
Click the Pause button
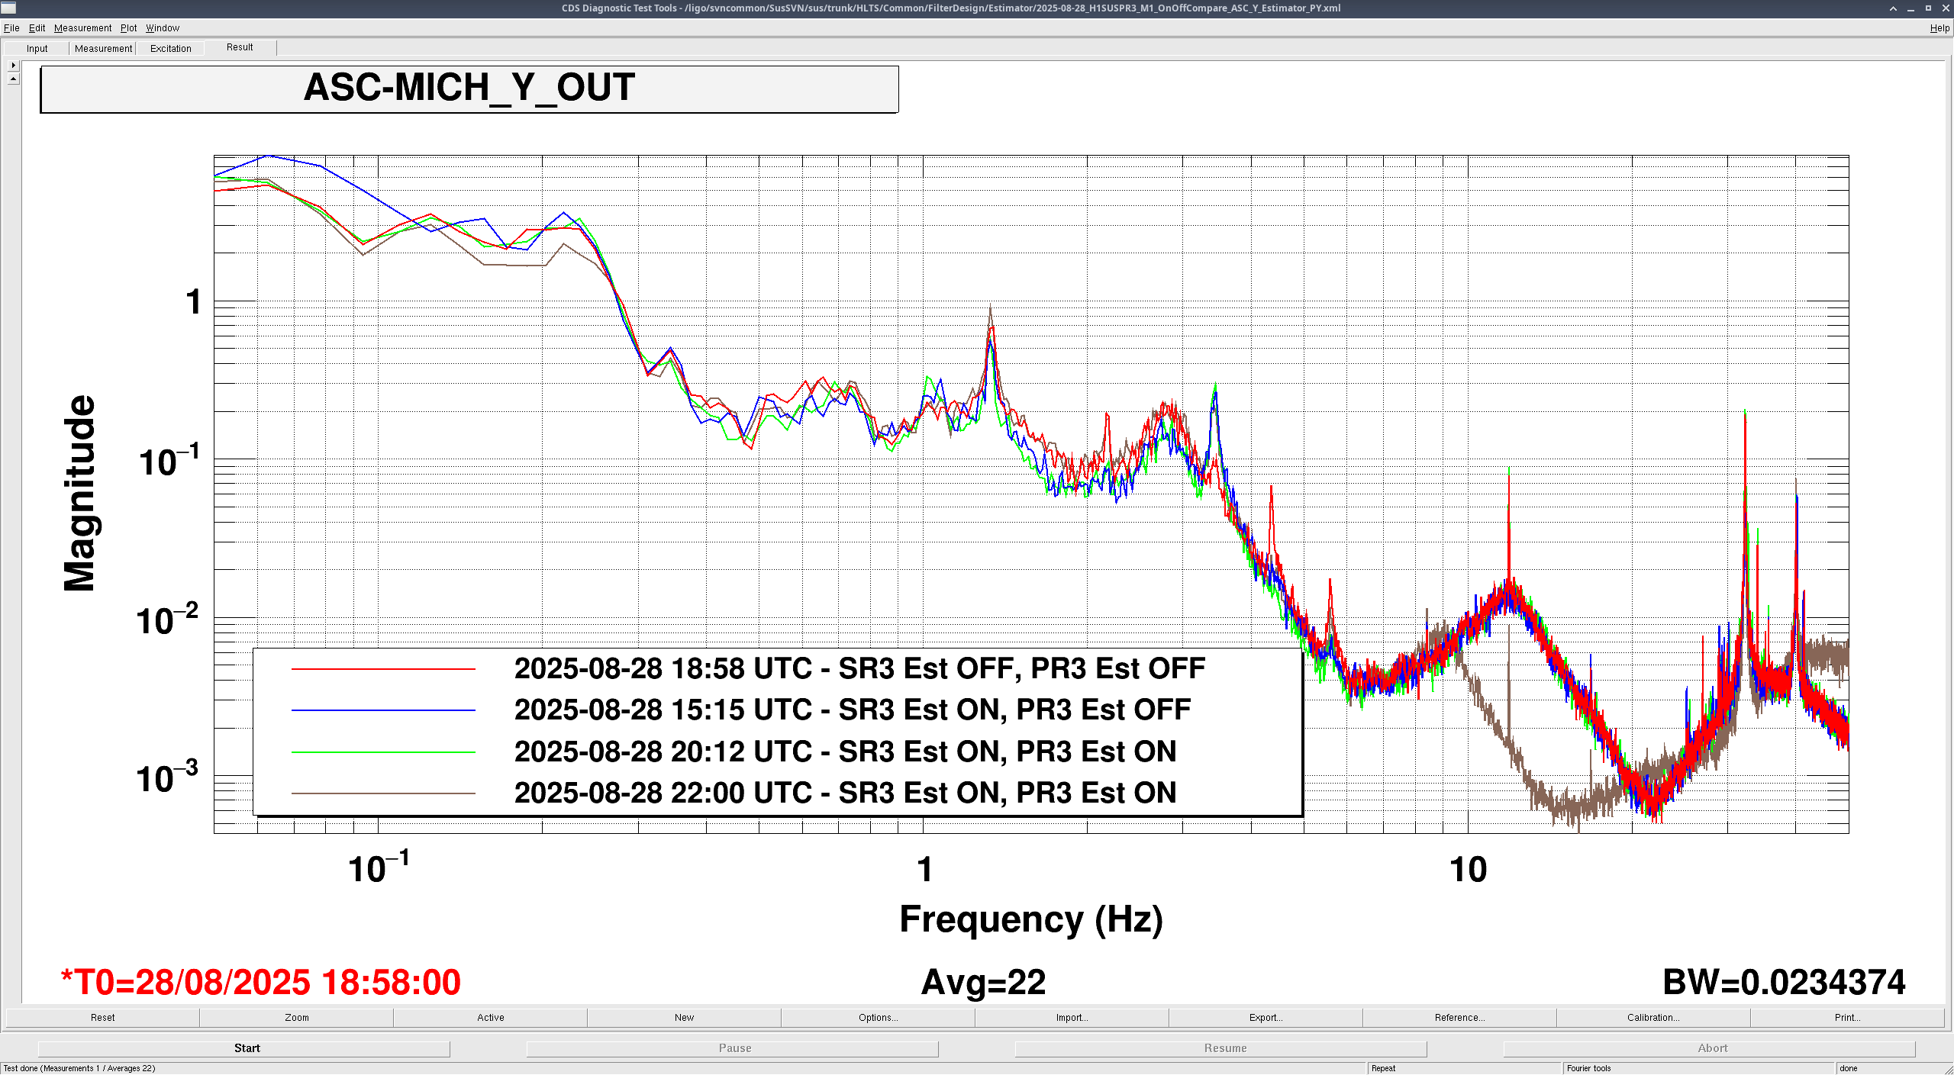pyautogui.click(x=733, y=1048)
